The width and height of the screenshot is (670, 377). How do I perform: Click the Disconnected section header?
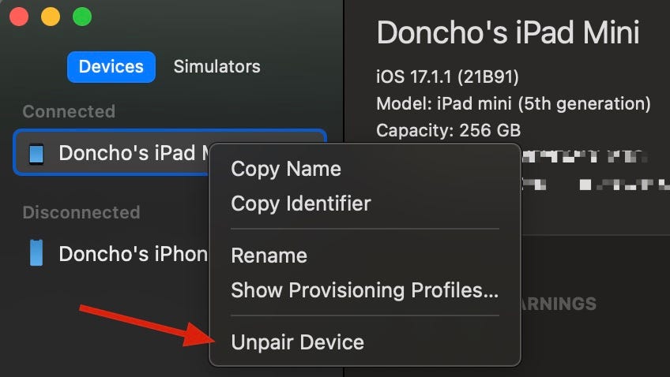pyautogui.click(x=81, y=212)
